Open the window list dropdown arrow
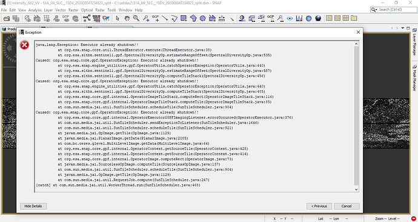Viewport: 418px width, 222px height. tap(402, 28)
